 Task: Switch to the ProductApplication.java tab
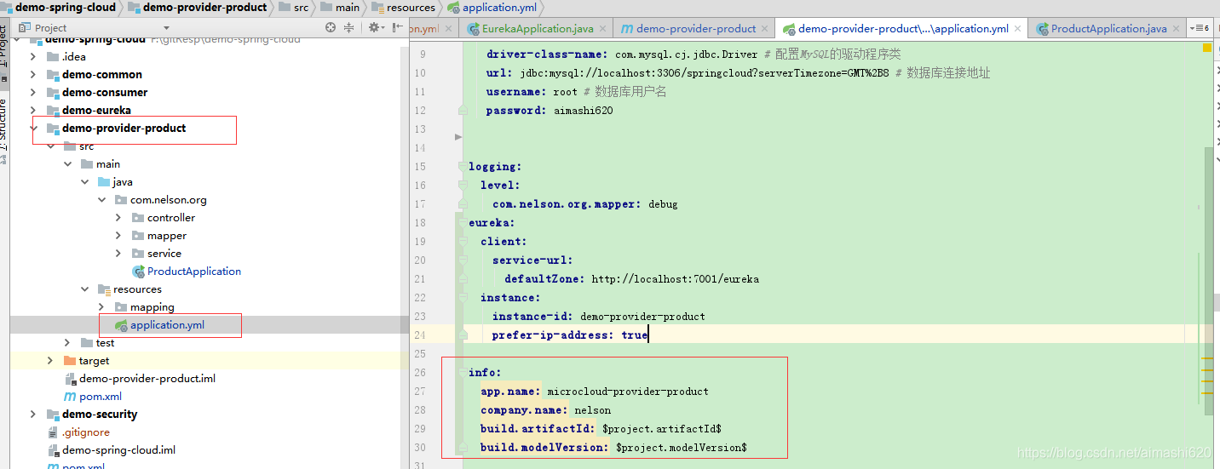[1108, 29]
